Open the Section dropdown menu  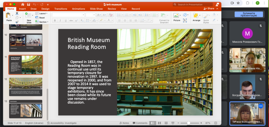[x=43, y=22]
